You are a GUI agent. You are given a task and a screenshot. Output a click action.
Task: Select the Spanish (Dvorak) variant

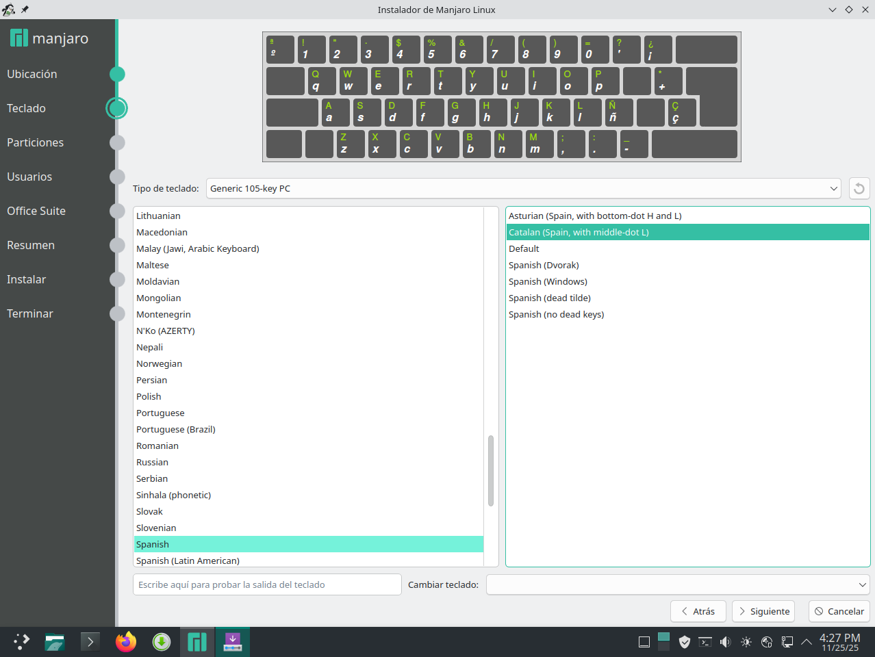tap(544, 265)
